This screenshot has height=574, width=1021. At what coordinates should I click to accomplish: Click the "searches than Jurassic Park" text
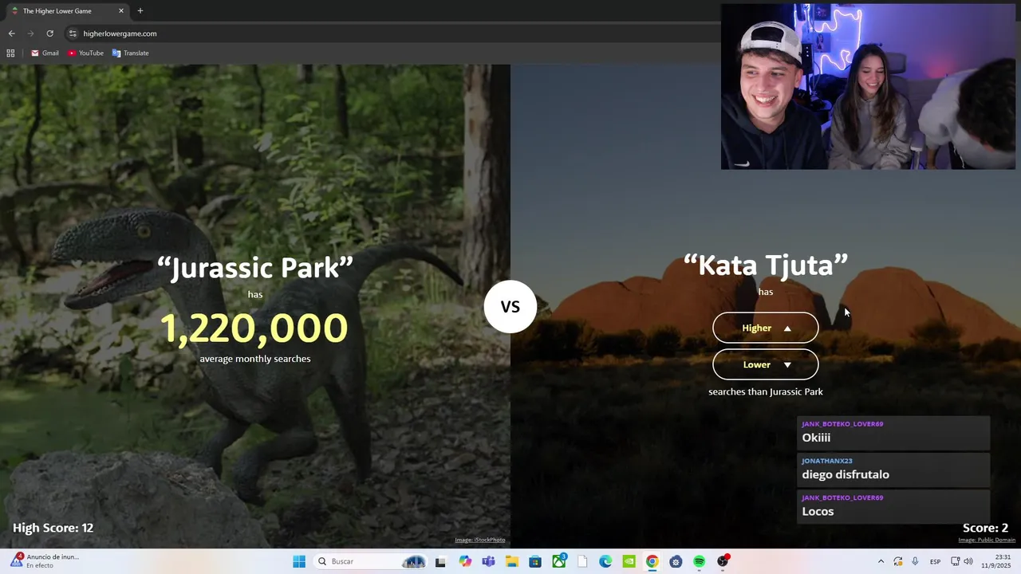pyautogui.click(x=766, y=391)
